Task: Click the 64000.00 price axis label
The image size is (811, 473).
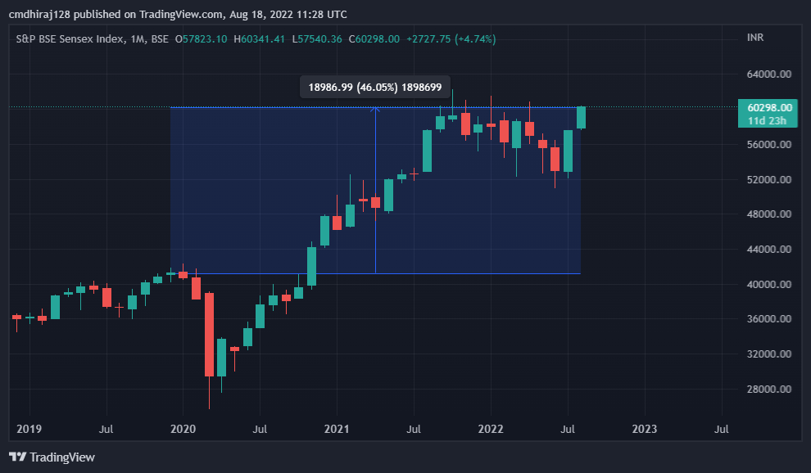Action: coord(769,74)
